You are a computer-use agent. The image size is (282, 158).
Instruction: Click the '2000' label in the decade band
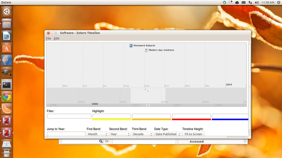95,104
